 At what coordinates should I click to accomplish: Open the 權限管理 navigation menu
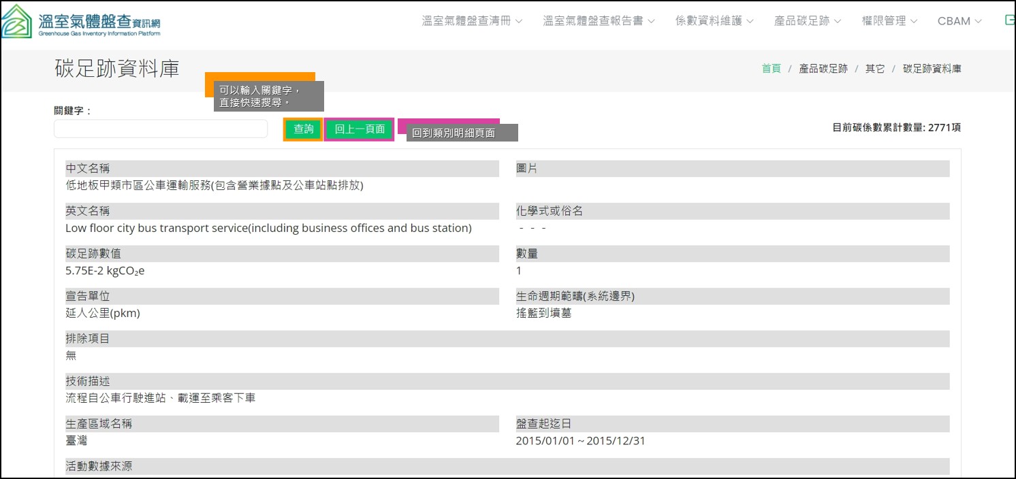pos(889,21)
